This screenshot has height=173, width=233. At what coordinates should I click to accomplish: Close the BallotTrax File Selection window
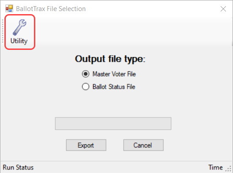pos(223,9)
